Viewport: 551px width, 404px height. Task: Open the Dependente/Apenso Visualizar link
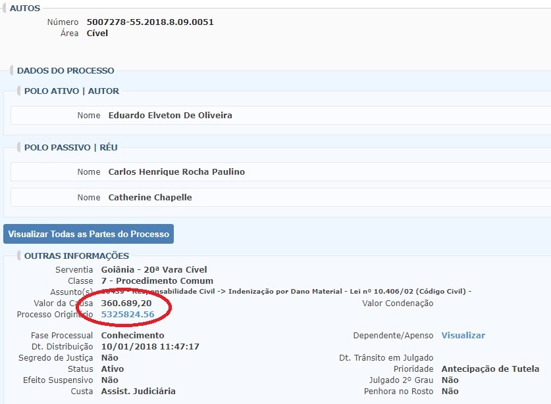coord(463,336)
